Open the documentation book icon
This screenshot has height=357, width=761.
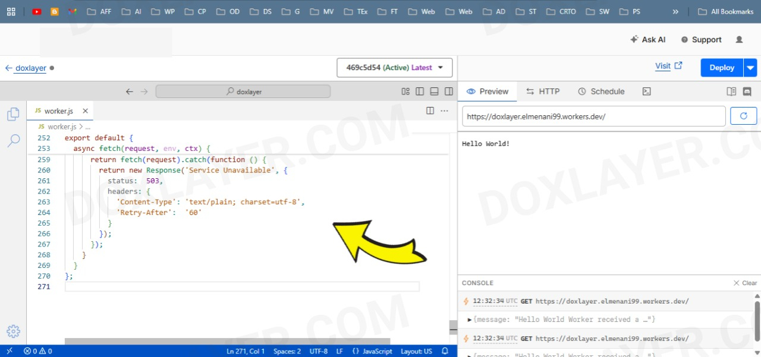(x=731, y=91)
